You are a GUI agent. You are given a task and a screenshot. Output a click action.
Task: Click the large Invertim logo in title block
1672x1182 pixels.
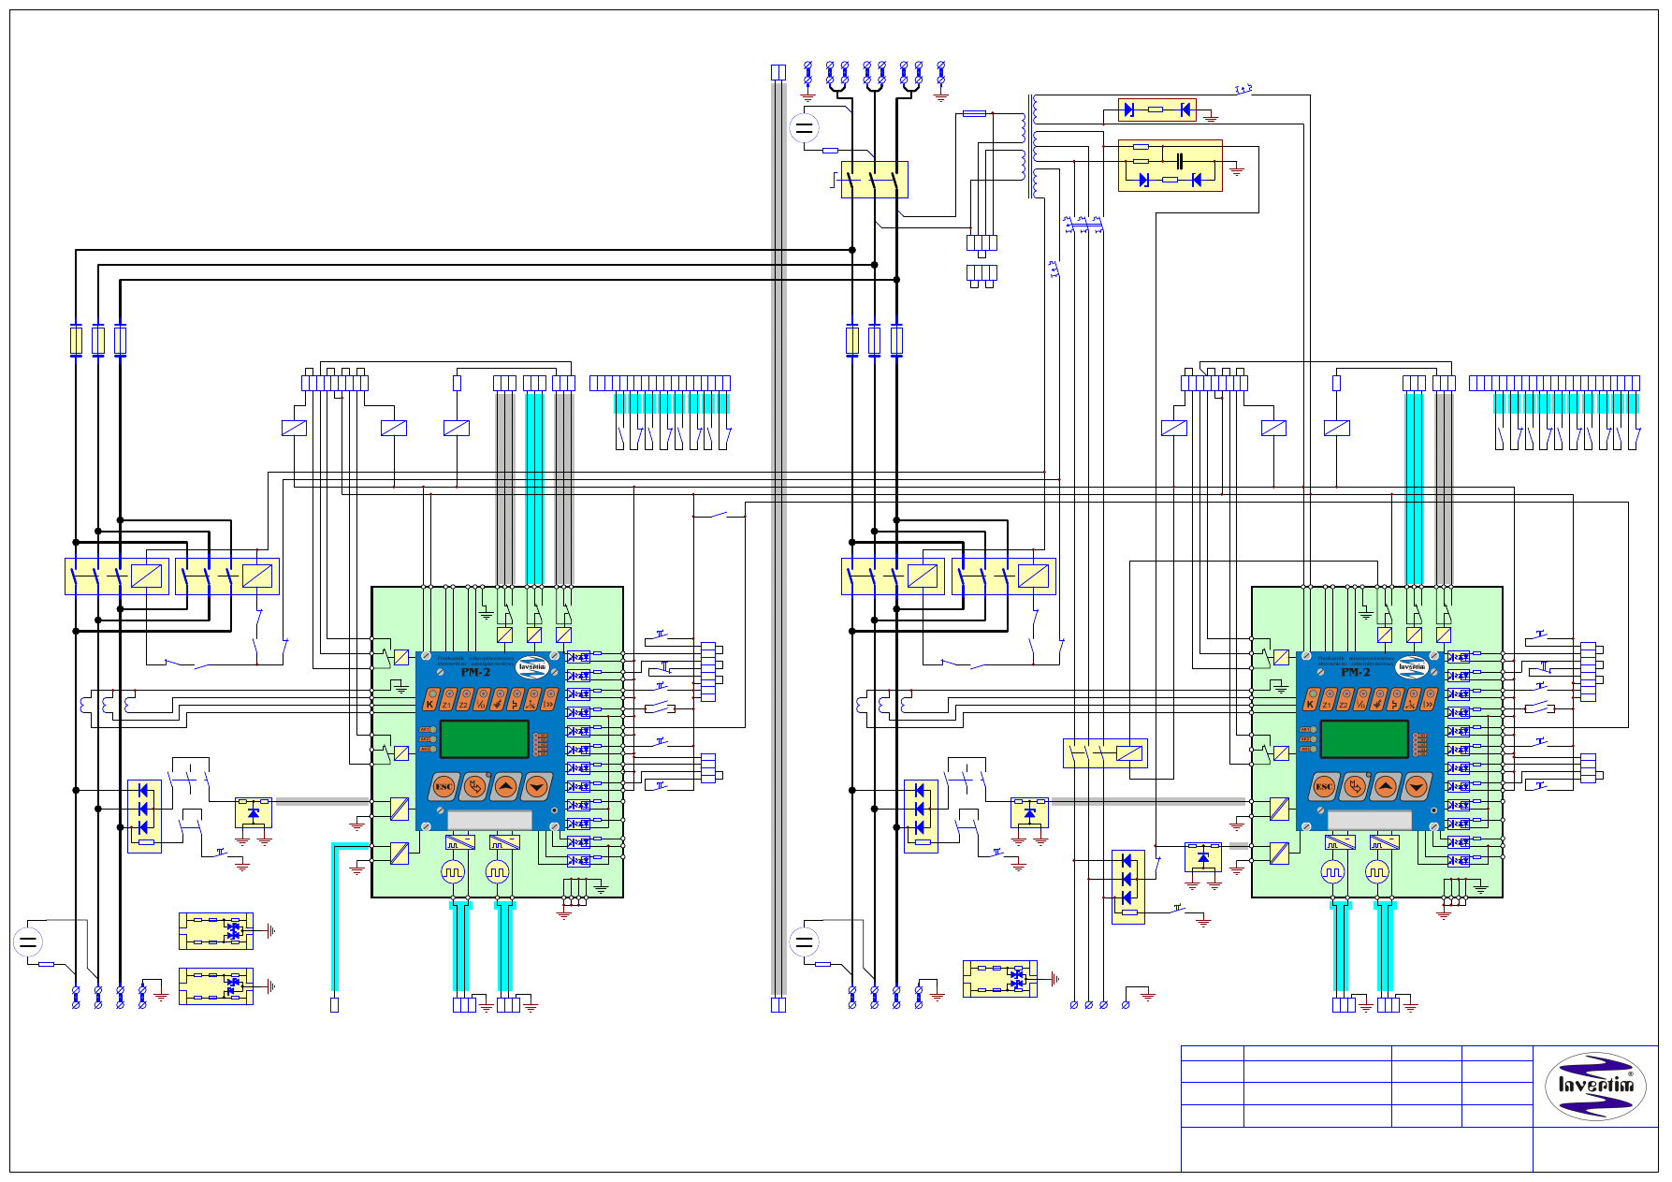[x=1595, y=1086]
